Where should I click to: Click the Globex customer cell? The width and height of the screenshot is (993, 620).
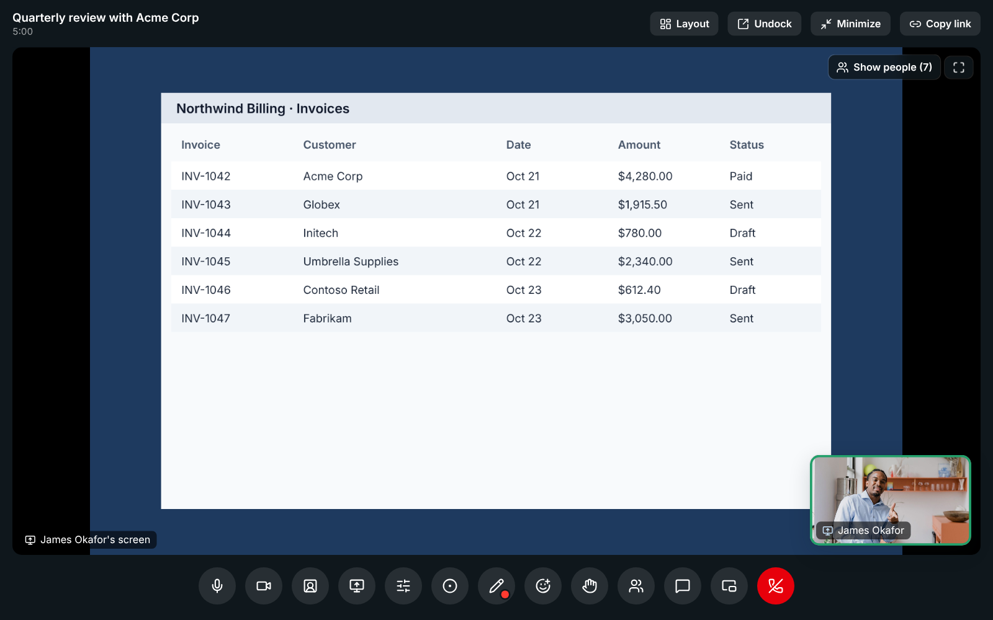tap(321, 205)
